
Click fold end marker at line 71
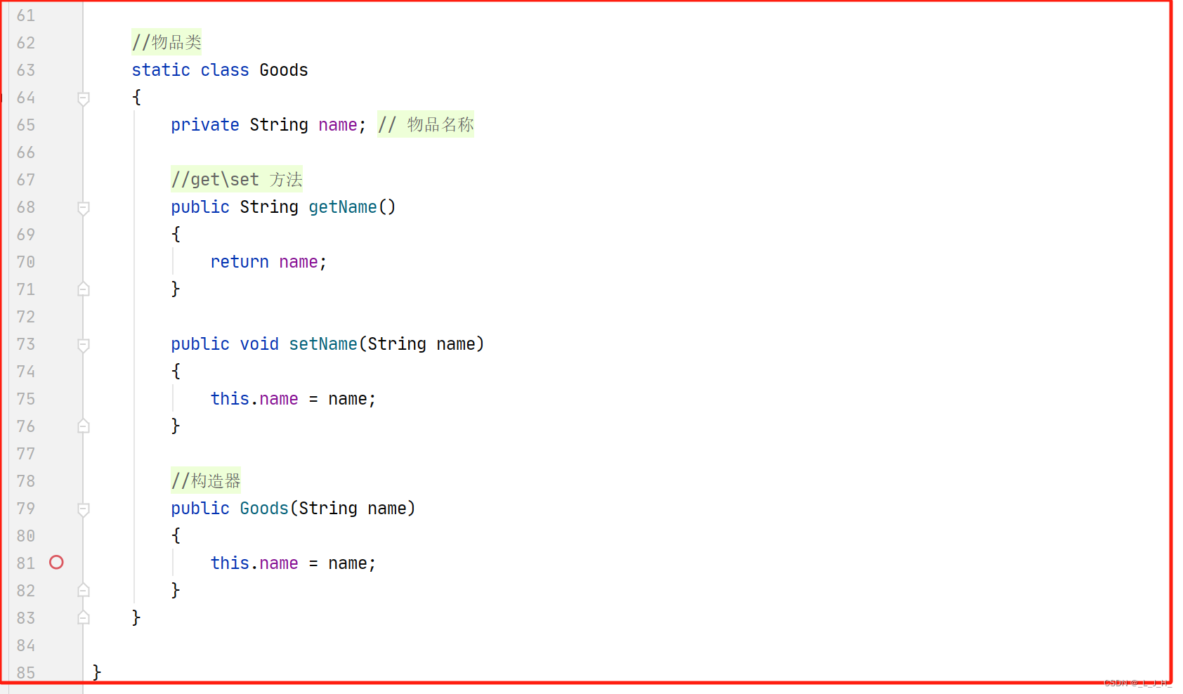tap(84, 289)
